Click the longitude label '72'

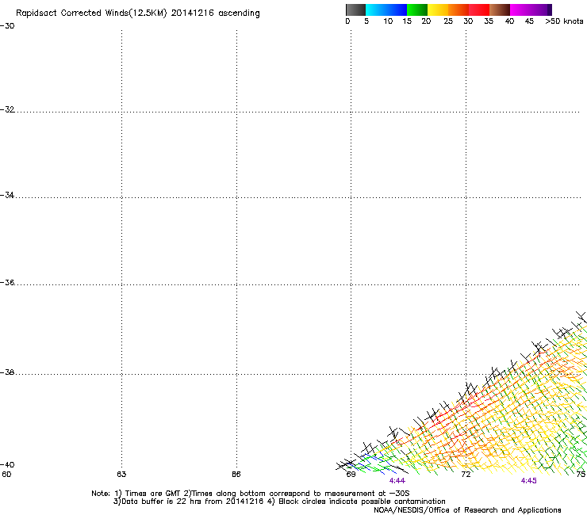click(x=466, y=475)
